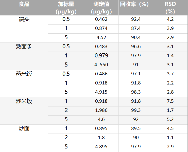Select the 回收率 header cell
This screenshot has height=152, width=188.
pyautogui.click(x=136, y=5)
